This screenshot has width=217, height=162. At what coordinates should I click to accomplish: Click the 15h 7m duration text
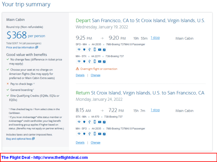139,111
